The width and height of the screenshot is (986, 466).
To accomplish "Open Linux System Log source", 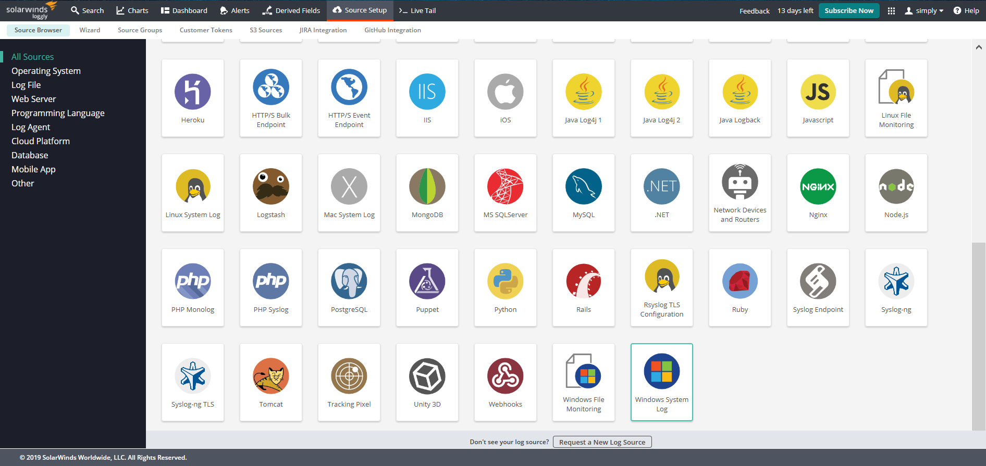I will coord(193,193).
